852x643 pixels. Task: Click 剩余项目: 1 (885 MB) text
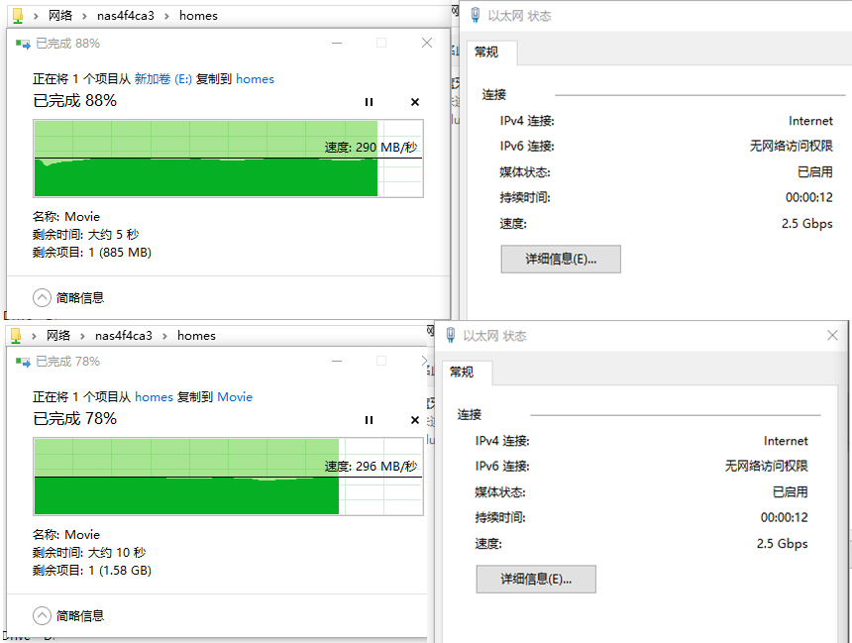(92, 253)
